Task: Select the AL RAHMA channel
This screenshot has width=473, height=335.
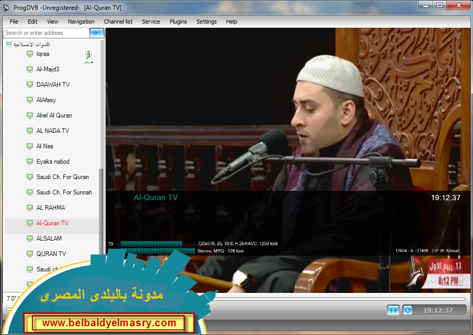Action: (x=50, y=208)
